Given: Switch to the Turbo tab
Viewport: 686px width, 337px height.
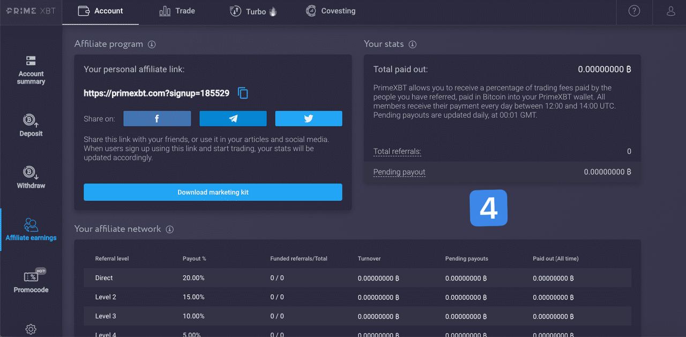Looking at the screenshot, I should (x=253, y=11).
